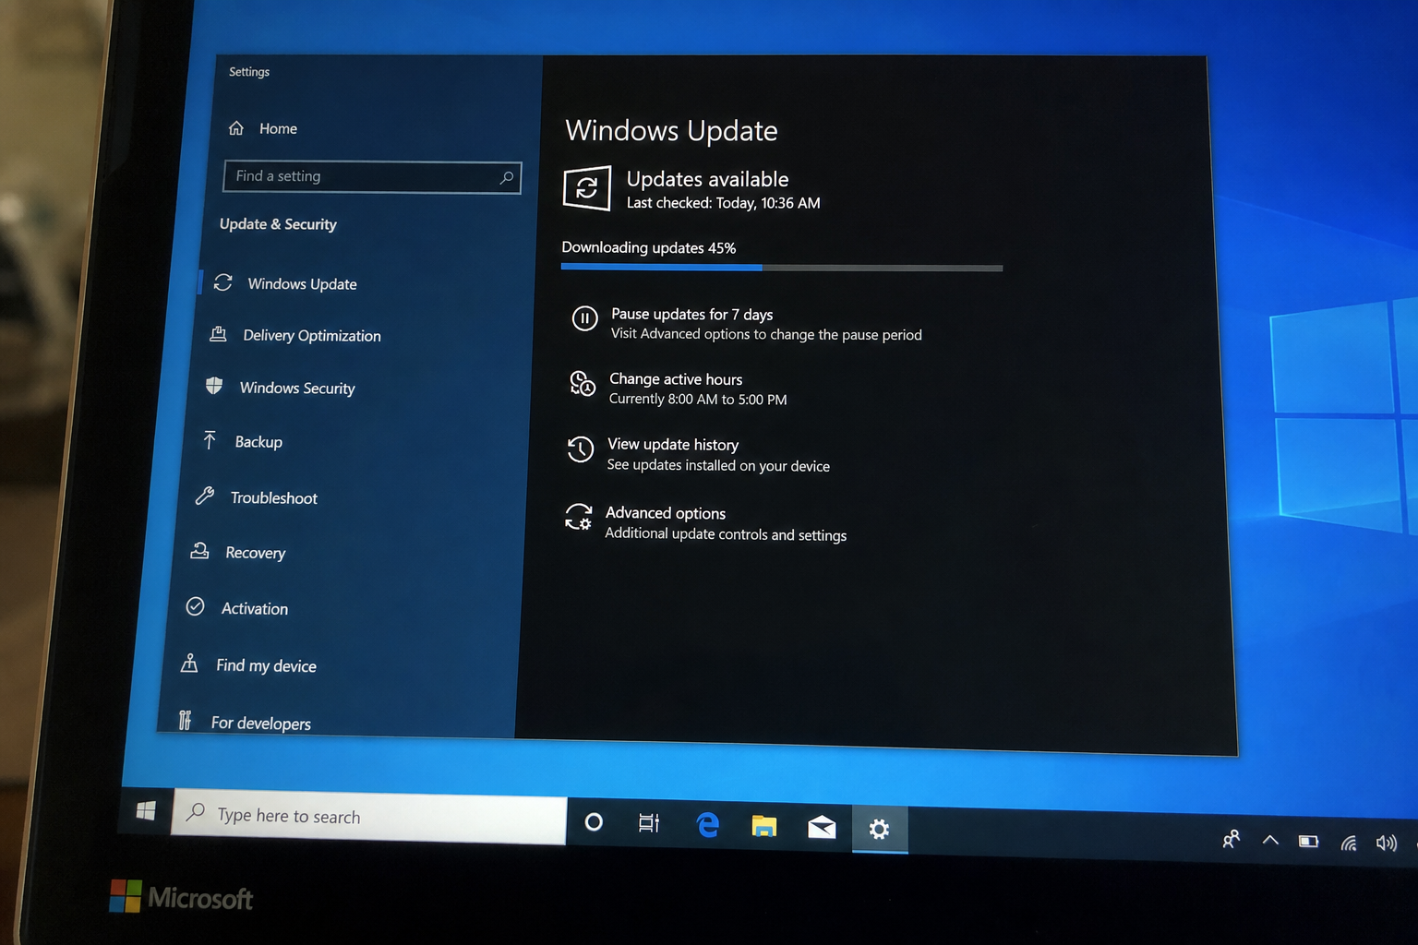Open the Windows Start menu
The width and height of the screenshot is (1418, 945).
146,811
